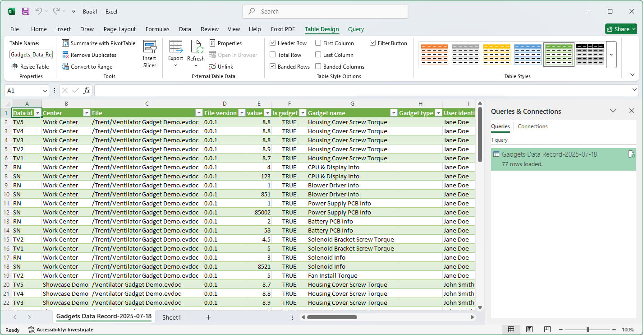Click the zoom in plus button
Image resolution: width=643 pixels, height=335 pixels.
click(x=614, y=330)
